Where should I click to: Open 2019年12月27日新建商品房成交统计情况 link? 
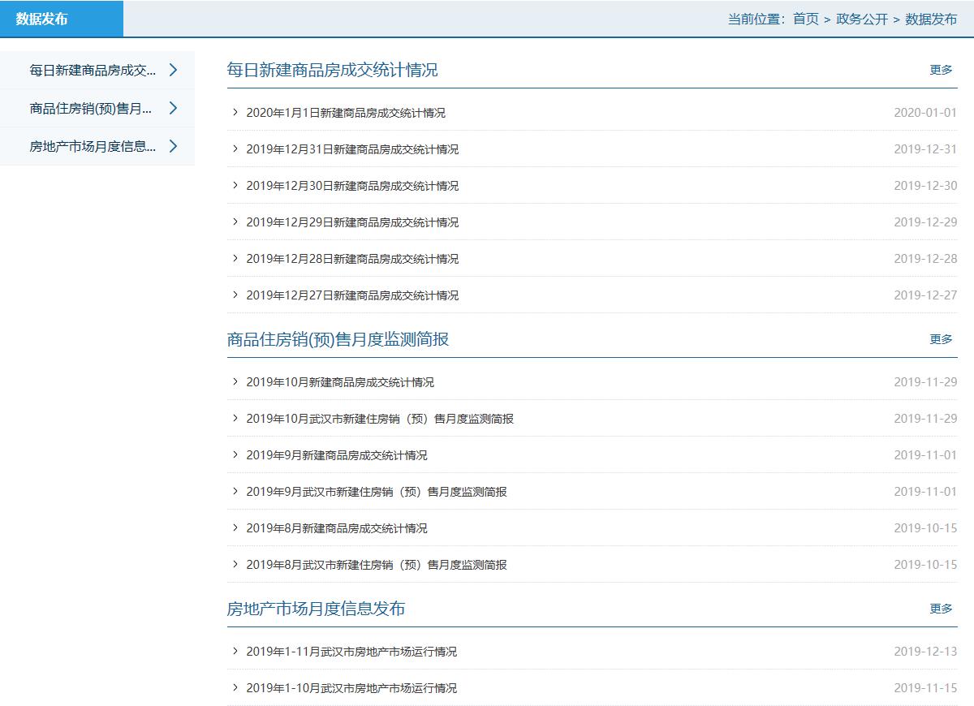click(352, 295)
